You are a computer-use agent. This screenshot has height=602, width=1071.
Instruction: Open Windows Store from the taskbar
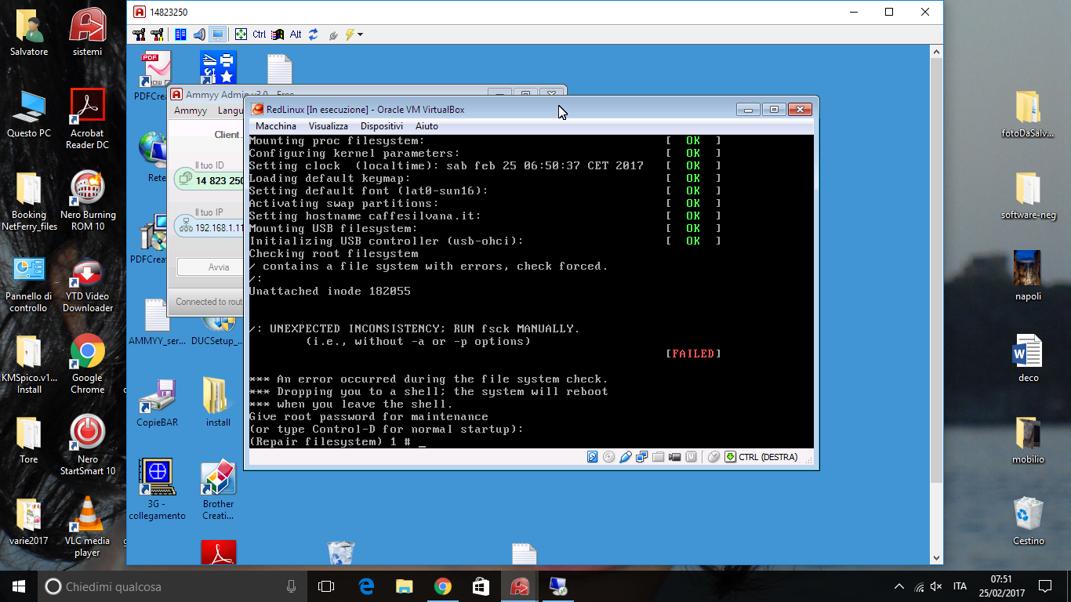click(481, 586)
